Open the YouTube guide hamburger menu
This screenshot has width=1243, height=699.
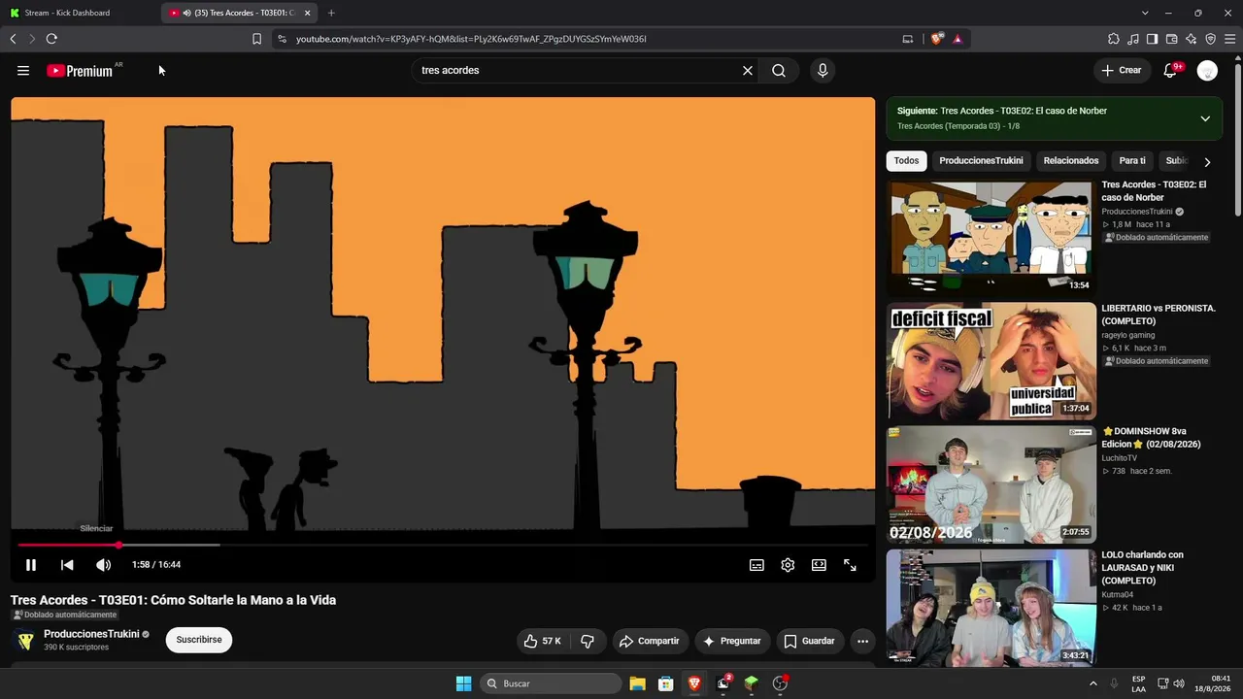tap(23, 70)
